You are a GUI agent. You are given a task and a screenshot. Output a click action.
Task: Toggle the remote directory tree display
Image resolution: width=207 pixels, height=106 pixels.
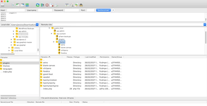tap(22, 5)
